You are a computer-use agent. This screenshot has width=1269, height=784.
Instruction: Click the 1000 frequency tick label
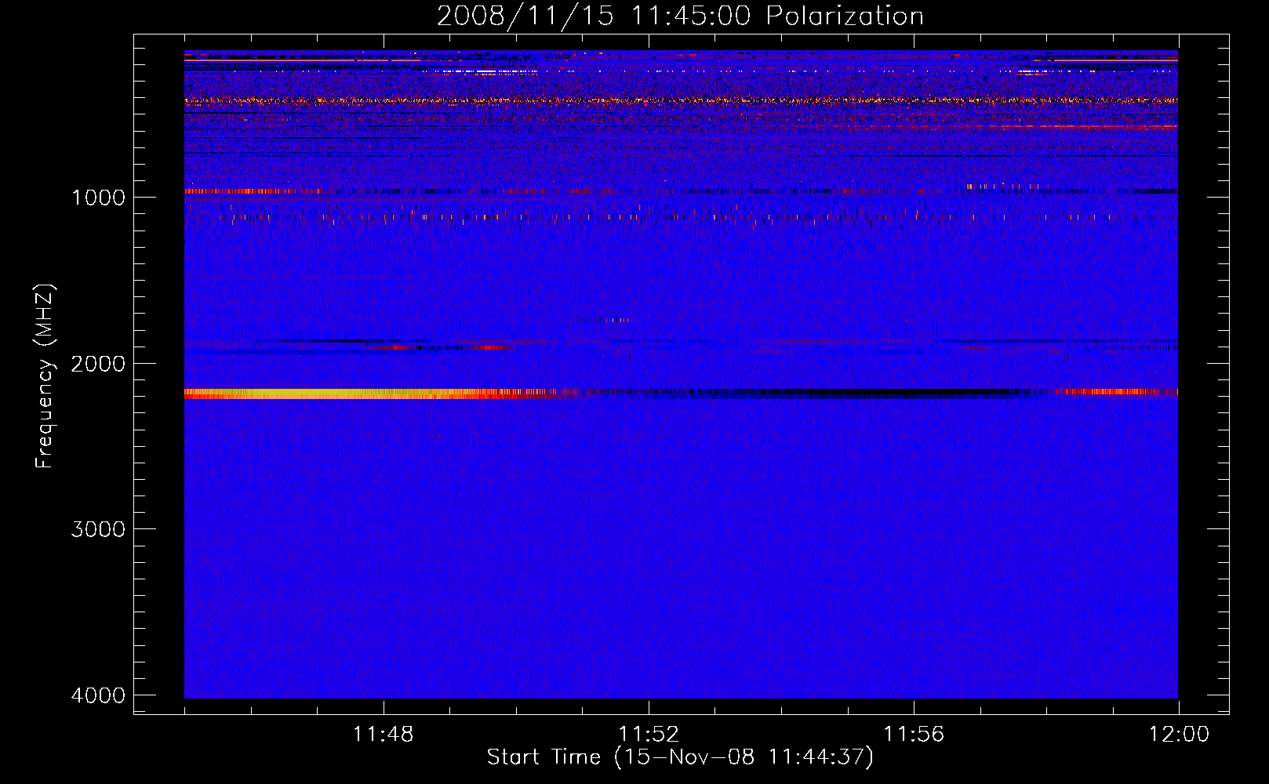click(98, 197)
